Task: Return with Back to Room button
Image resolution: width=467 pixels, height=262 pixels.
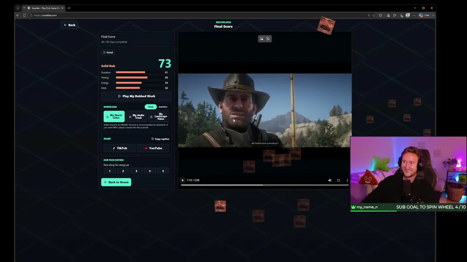Action: pyautogui.click(x=116, y=182)
